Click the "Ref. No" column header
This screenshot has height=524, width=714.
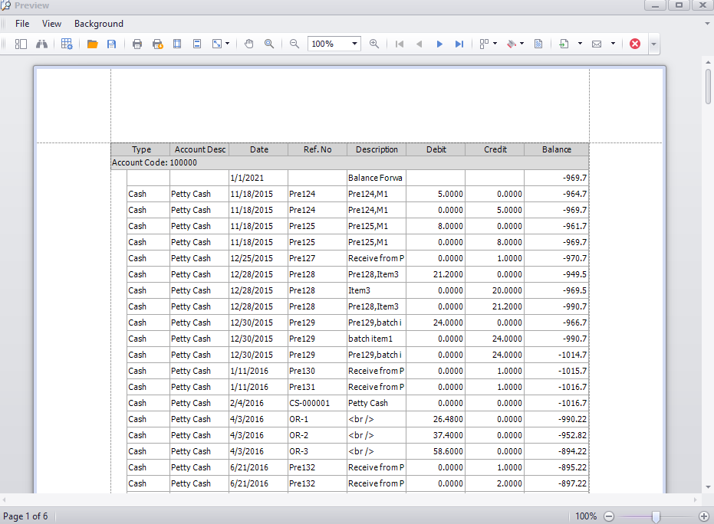click(318, 149)
